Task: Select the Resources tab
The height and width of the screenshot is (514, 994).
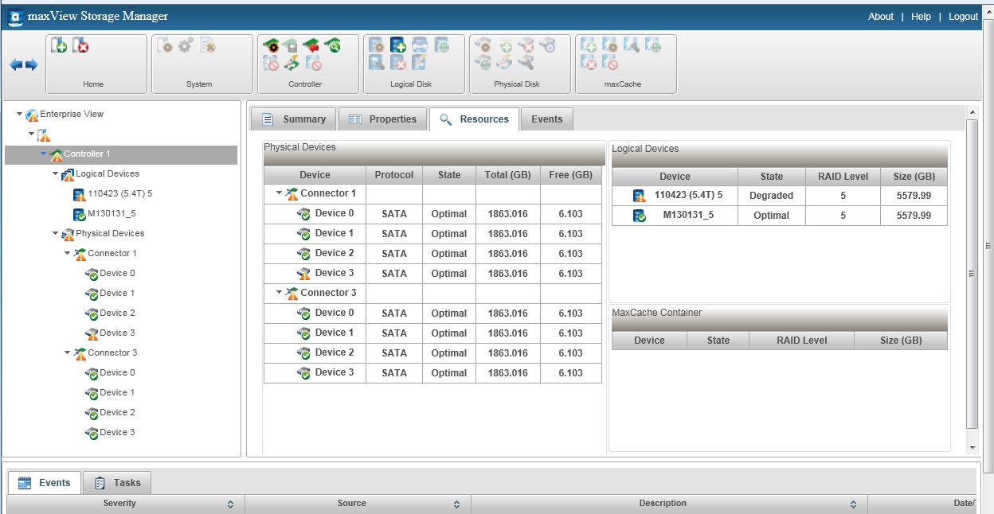Action: [474, 119]
